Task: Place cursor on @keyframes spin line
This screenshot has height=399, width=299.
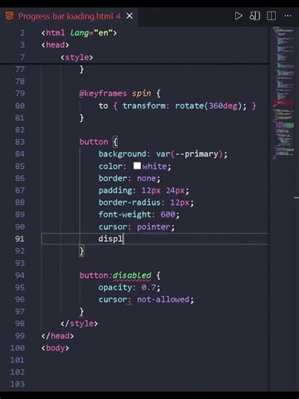Action: pyautogui.click(x=120, y=94)
